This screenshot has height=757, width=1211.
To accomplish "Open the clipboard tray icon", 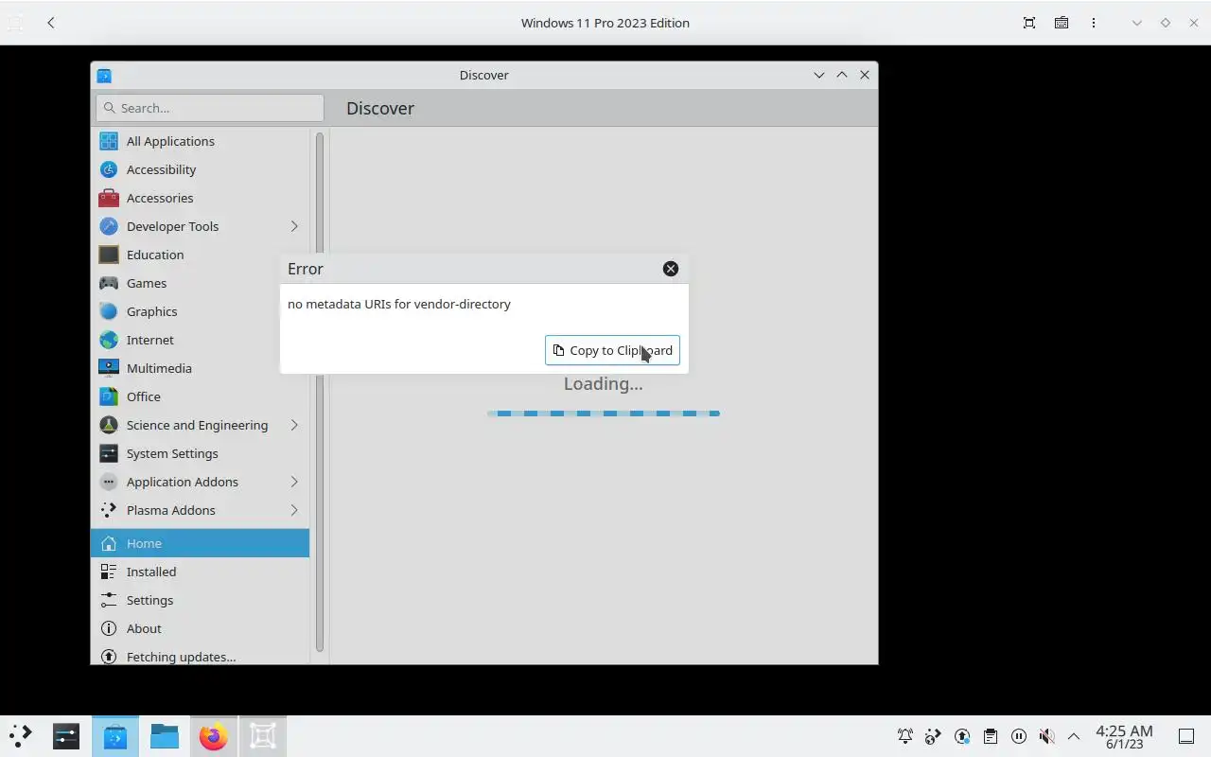I will pyautogui.click(x=991, y=736).
